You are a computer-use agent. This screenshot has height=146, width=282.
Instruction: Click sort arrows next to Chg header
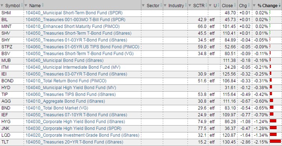[249, 5]
